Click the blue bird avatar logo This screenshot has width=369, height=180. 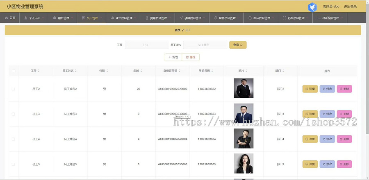(312, 7)
